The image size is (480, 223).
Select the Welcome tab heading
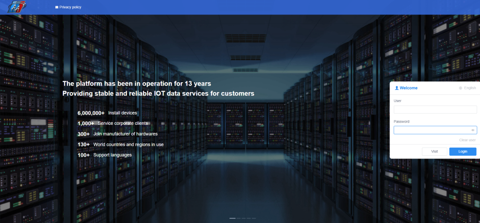pyautogui.click(x=408, y=88)
